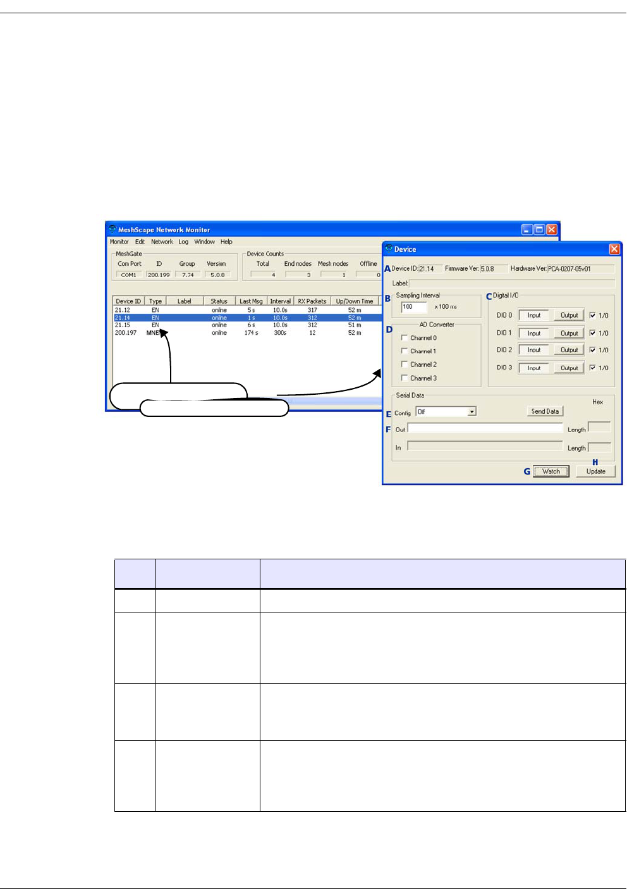Sort by RX Packets column header
627x889 pixels.
(x=312, y=301)
